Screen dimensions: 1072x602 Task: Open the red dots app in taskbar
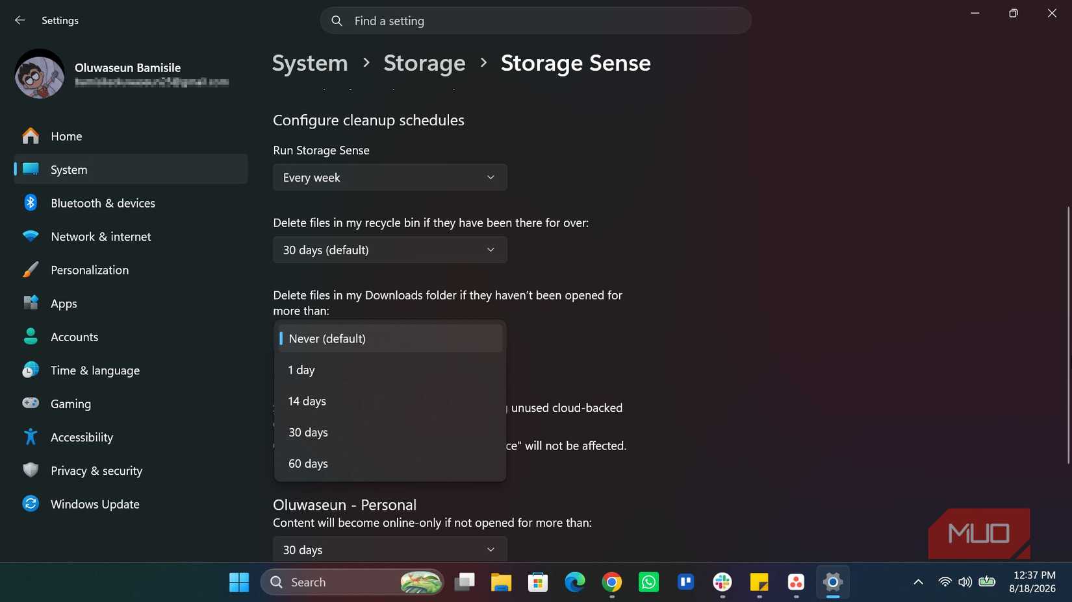[796, 583]
